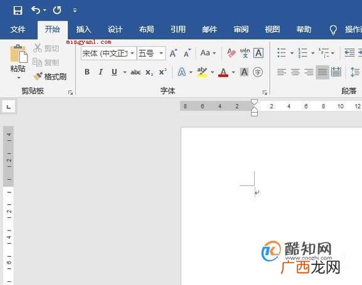This screenshot has height=285, width=362.
Task: Open the 文件 (File) tab
Action: pyautogui.click(x=18, y=29)
